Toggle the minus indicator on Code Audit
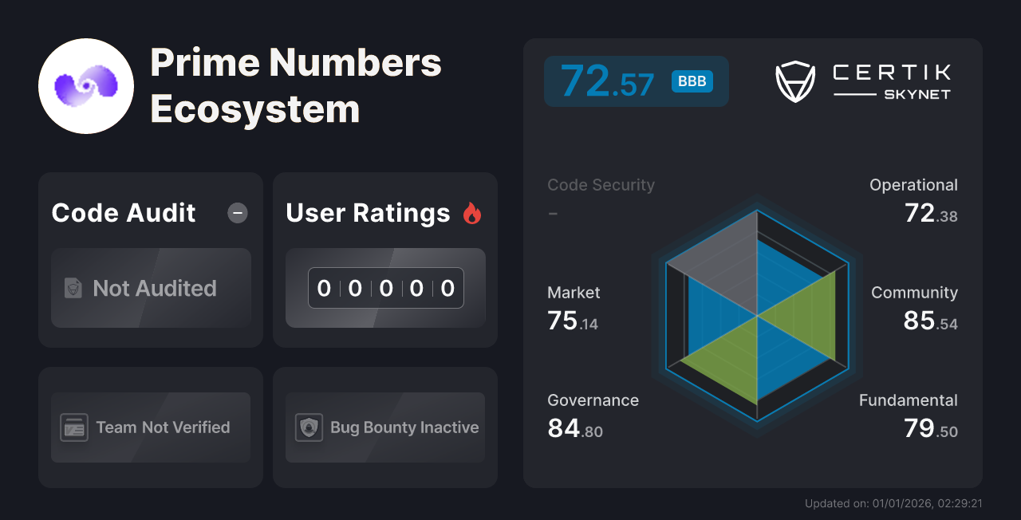Image resolution: width=1021 pixels, height=520 pixels. pyautogui.click(x=238, y=212)
